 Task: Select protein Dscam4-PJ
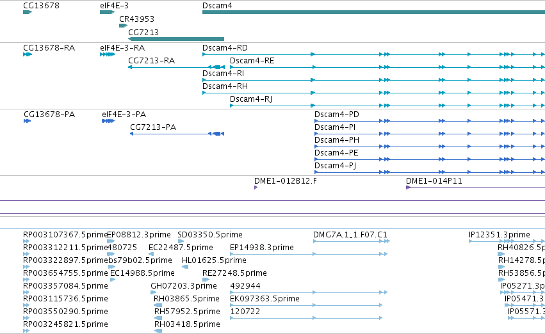(x=430, y=172)
